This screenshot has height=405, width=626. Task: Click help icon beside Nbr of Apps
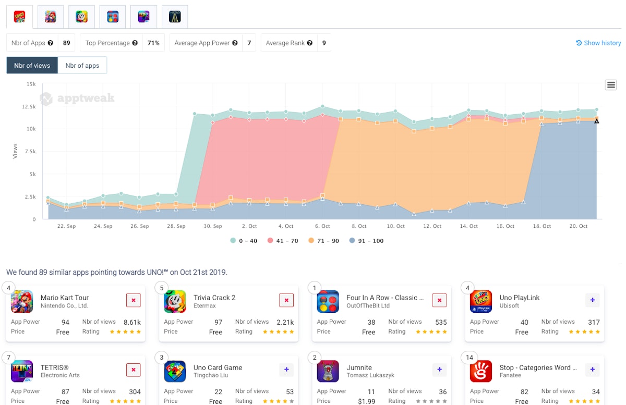pos(51,43)
